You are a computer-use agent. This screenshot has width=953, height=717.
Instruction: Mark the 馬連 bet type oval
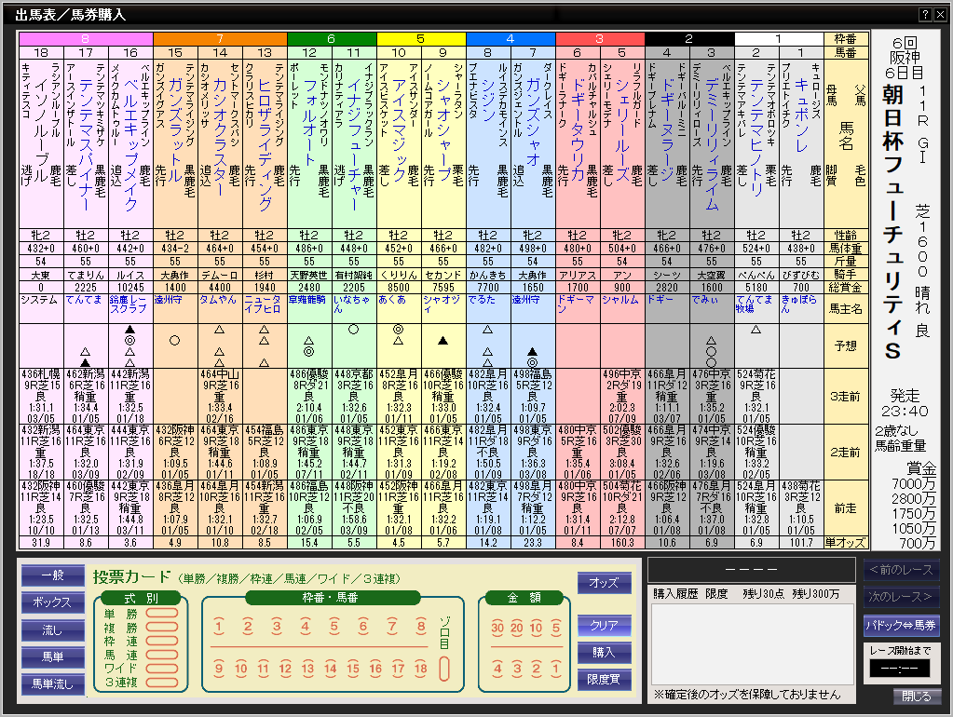click(162, 655)
